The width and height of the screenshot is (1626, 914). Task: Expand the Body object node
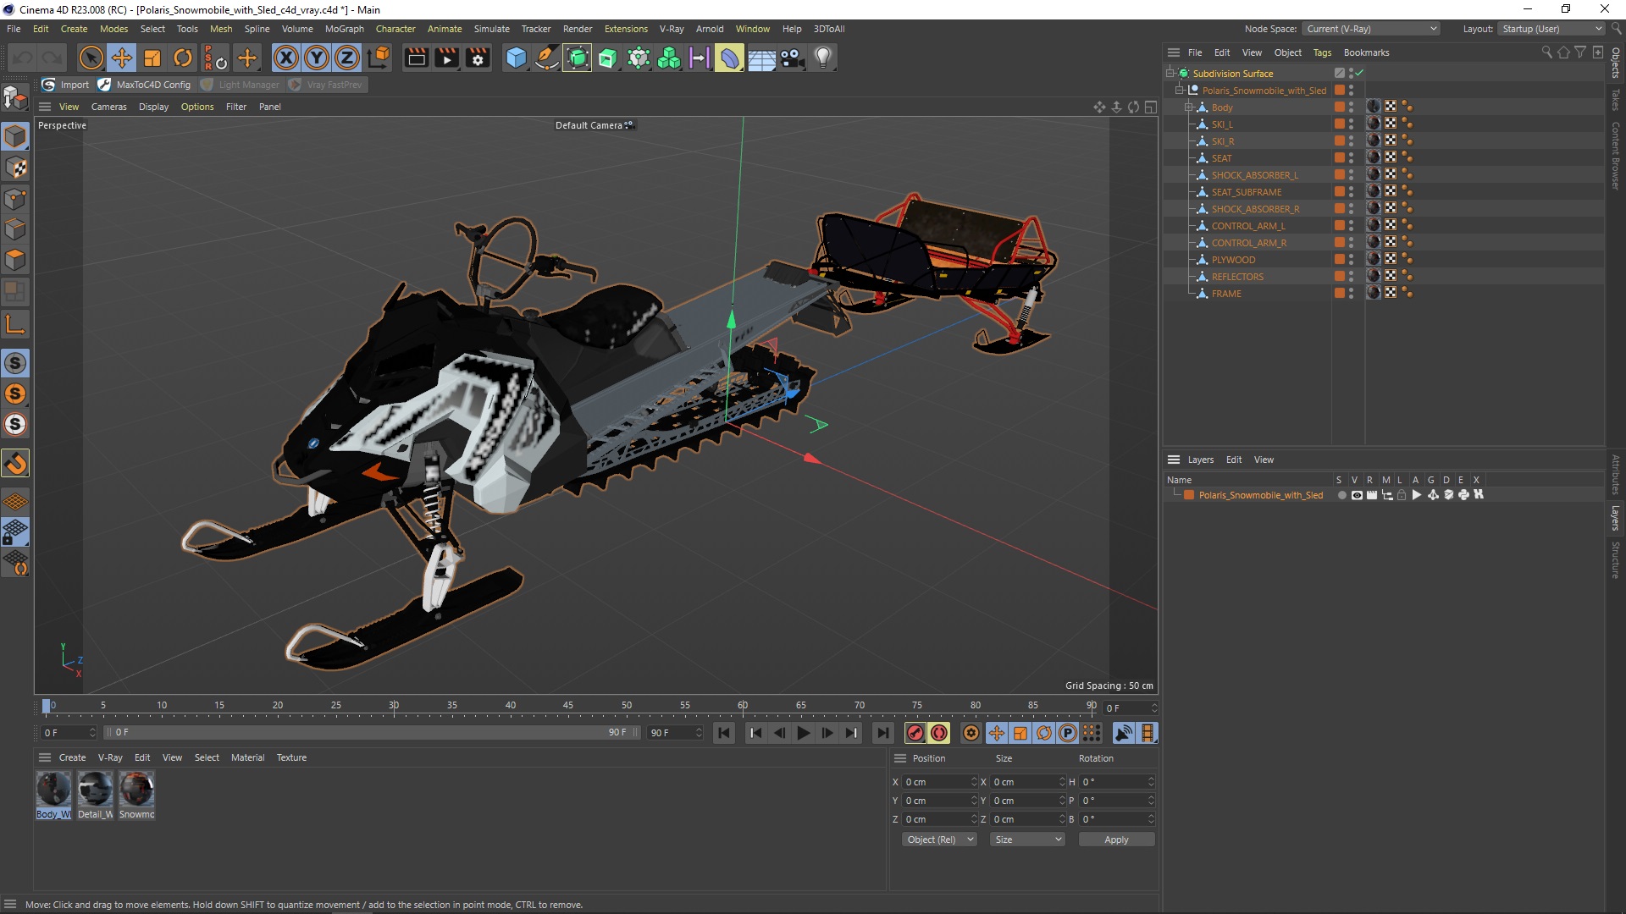click(x=1188, y=107)
